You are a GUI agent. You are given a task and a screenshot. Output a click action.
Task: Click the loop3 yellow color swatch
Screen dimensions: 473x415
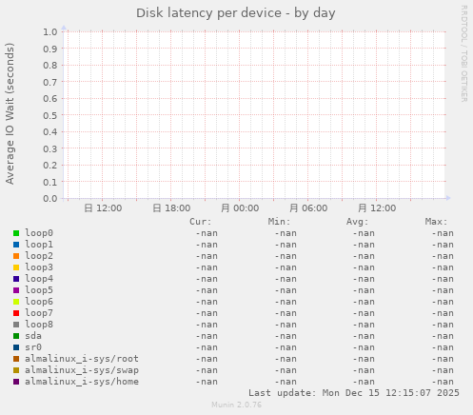click(16, 267)
